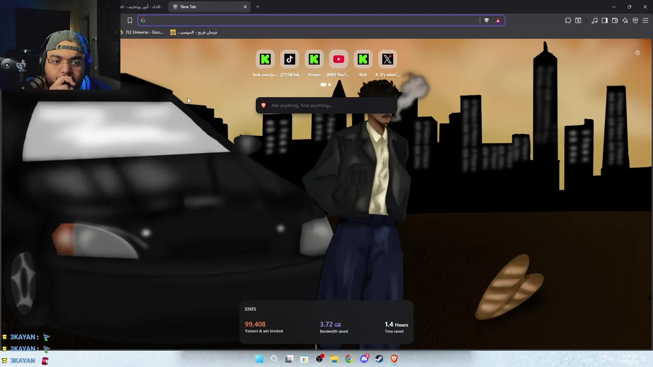Open OBS Studio from taskbar
Viewport: 653px width, 367px height.
(x=319, y=359)
